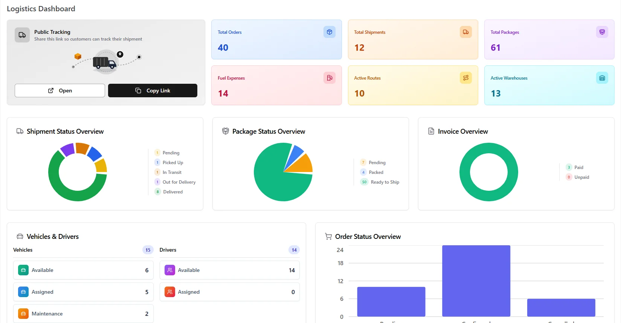Select the orange slice of the package pie

(302, 165)
